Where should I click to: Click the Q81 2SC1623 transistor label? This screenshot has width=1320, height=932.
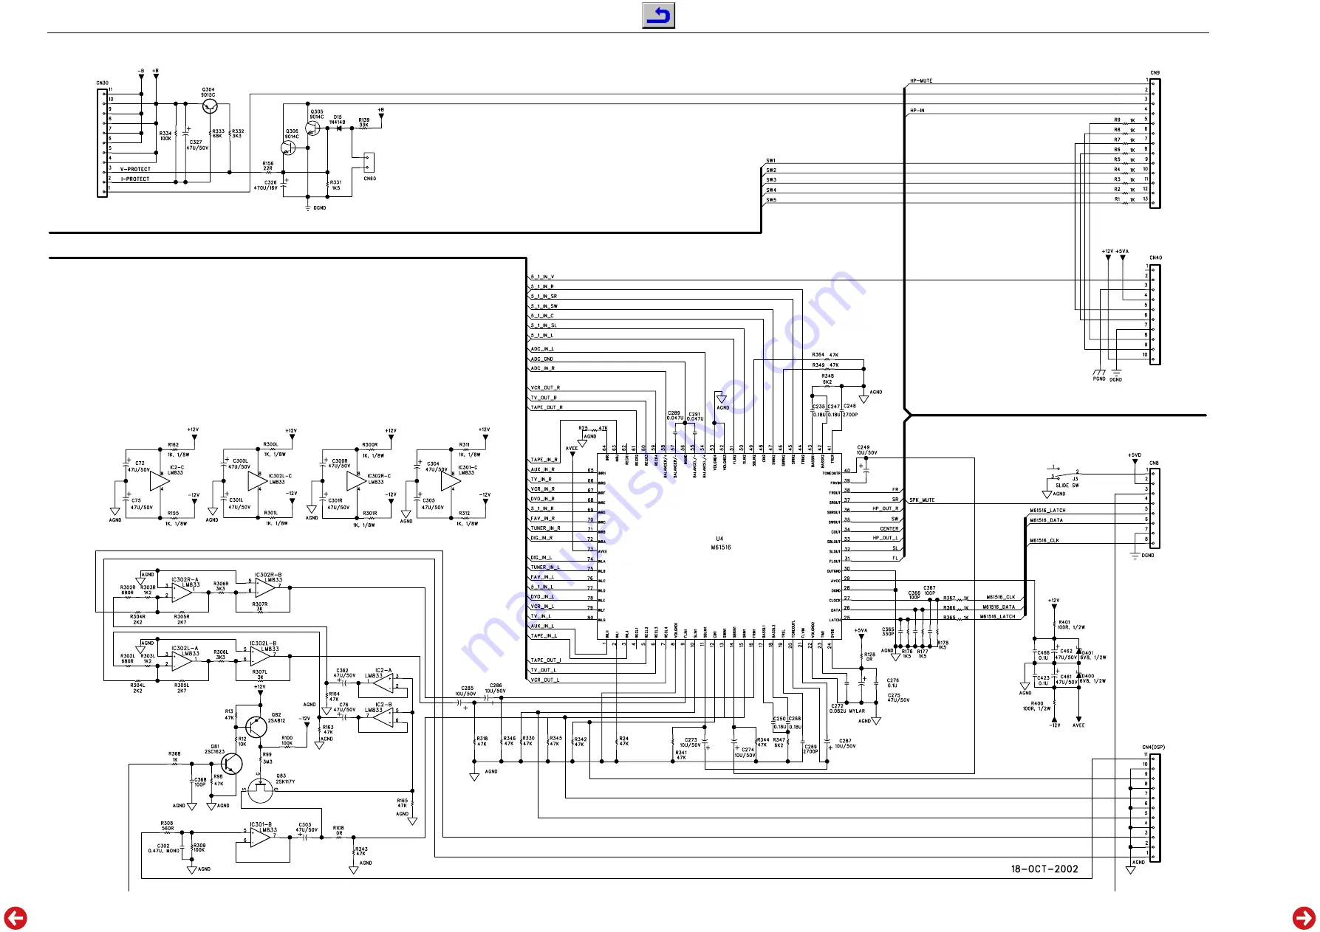point(214,749)
